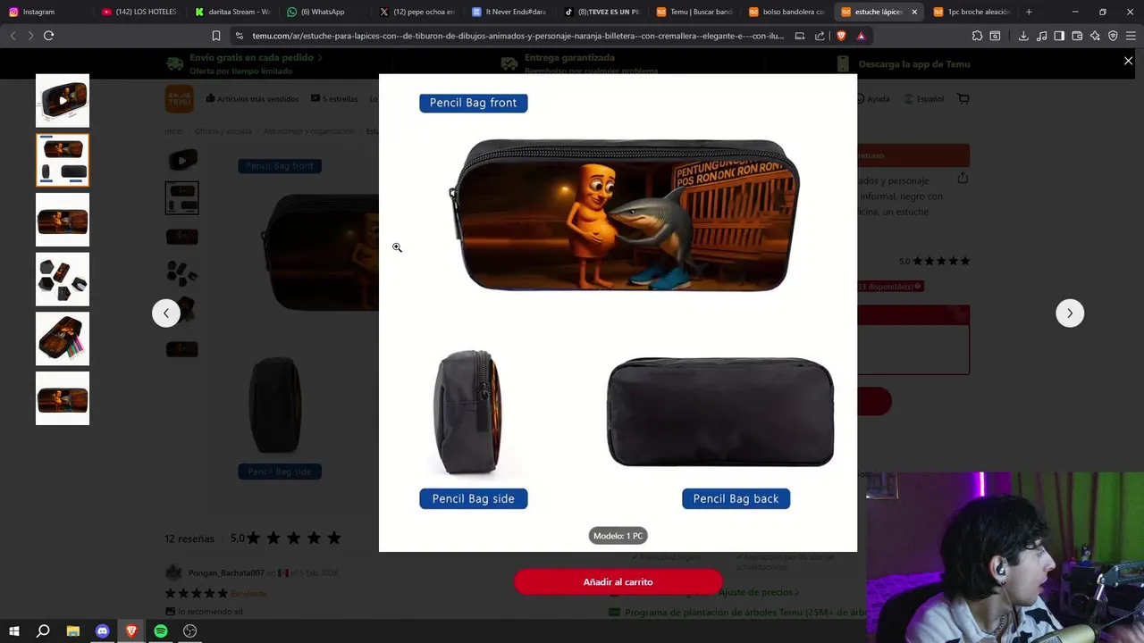Select the last thumbnail in the strip
The height and width of the screenshot is (643, 1144).
(x=63, y=398)
